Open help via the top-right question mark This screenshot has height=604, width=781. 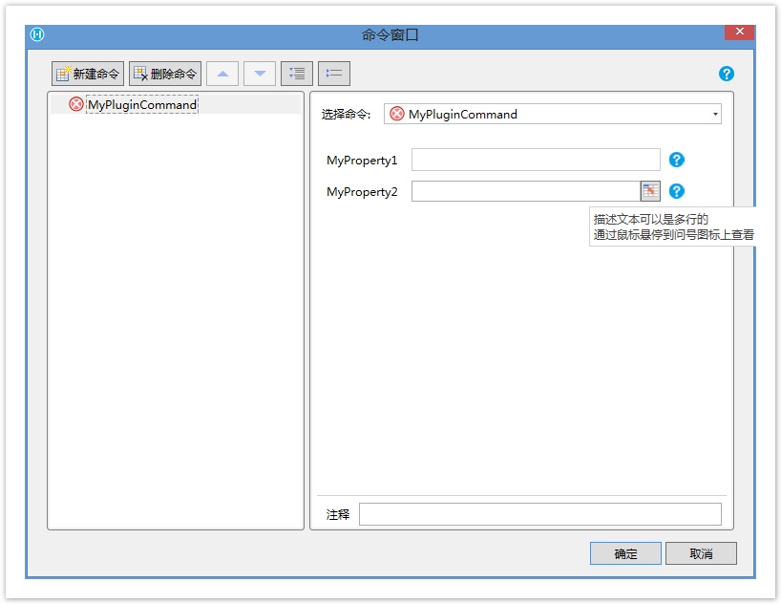[x=727, y=74]
